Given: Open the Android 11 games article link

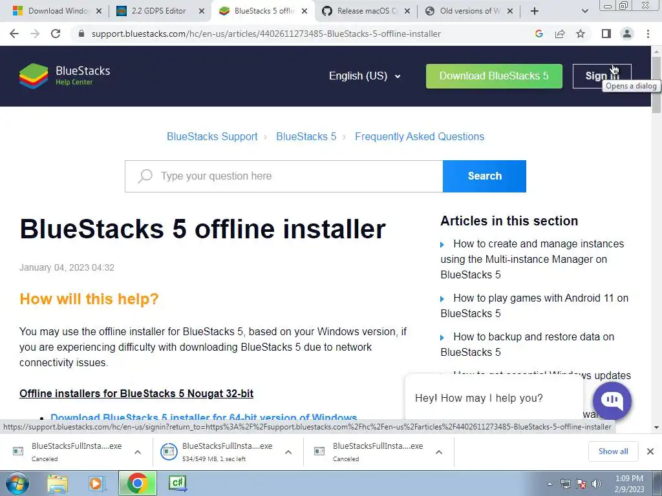Looking at the screenshot, I should click(535, 305).
